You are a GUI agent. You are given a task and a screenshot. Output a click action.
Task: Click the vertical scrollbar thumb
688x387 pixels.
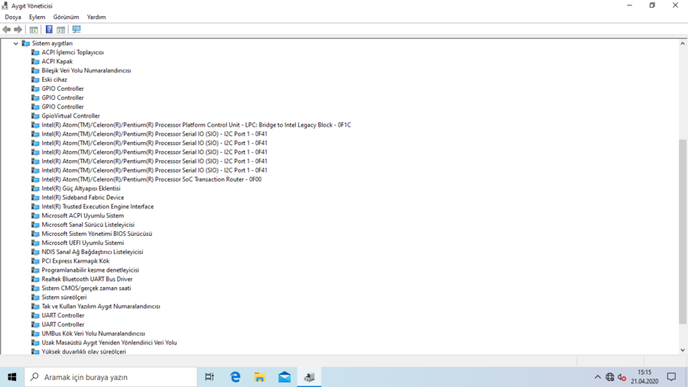[683, 231]
